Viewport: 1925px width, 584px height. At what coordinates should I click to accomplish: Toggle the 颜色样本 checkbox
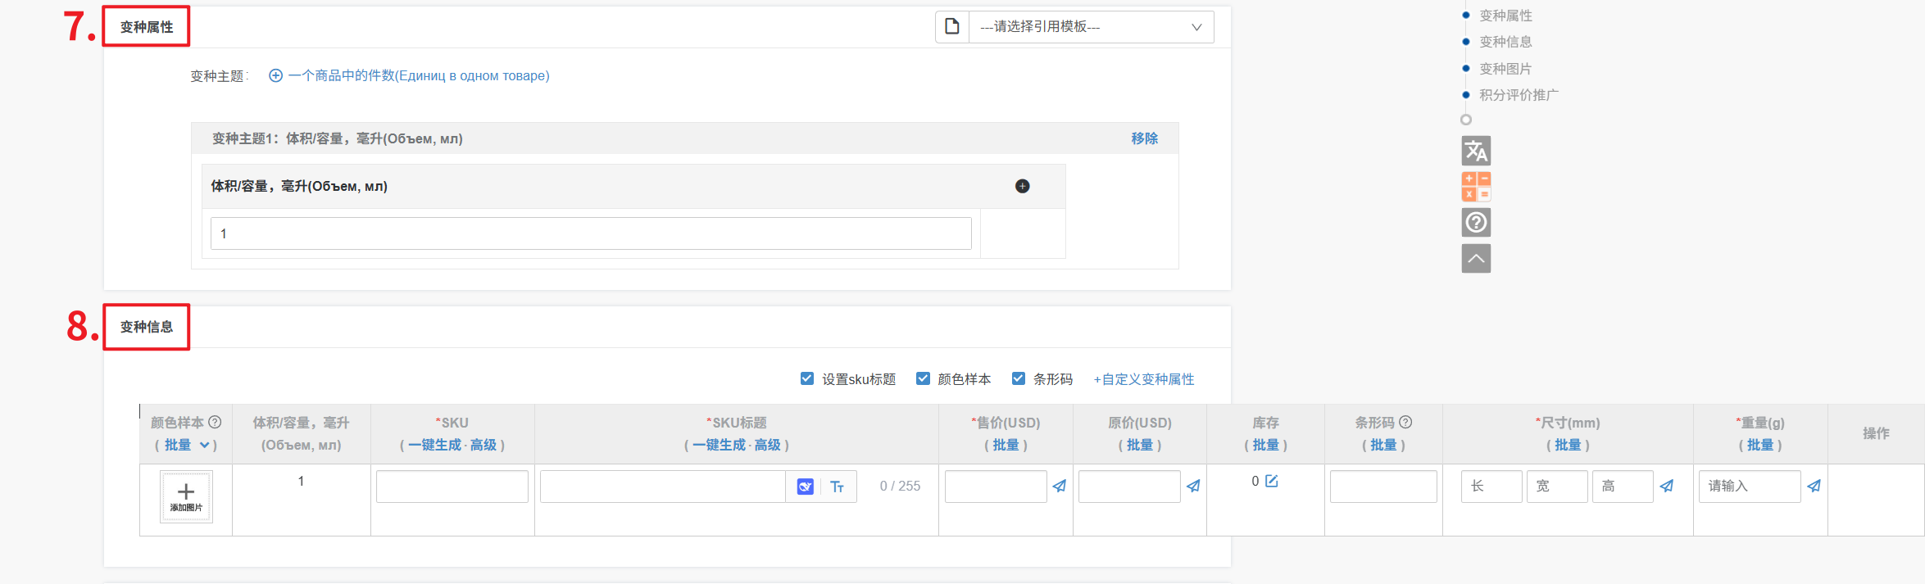tap(923, 378)
